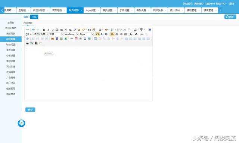Expand ordered list style arrow
Screen dimensions: 239x143
[x=115, y=30]
